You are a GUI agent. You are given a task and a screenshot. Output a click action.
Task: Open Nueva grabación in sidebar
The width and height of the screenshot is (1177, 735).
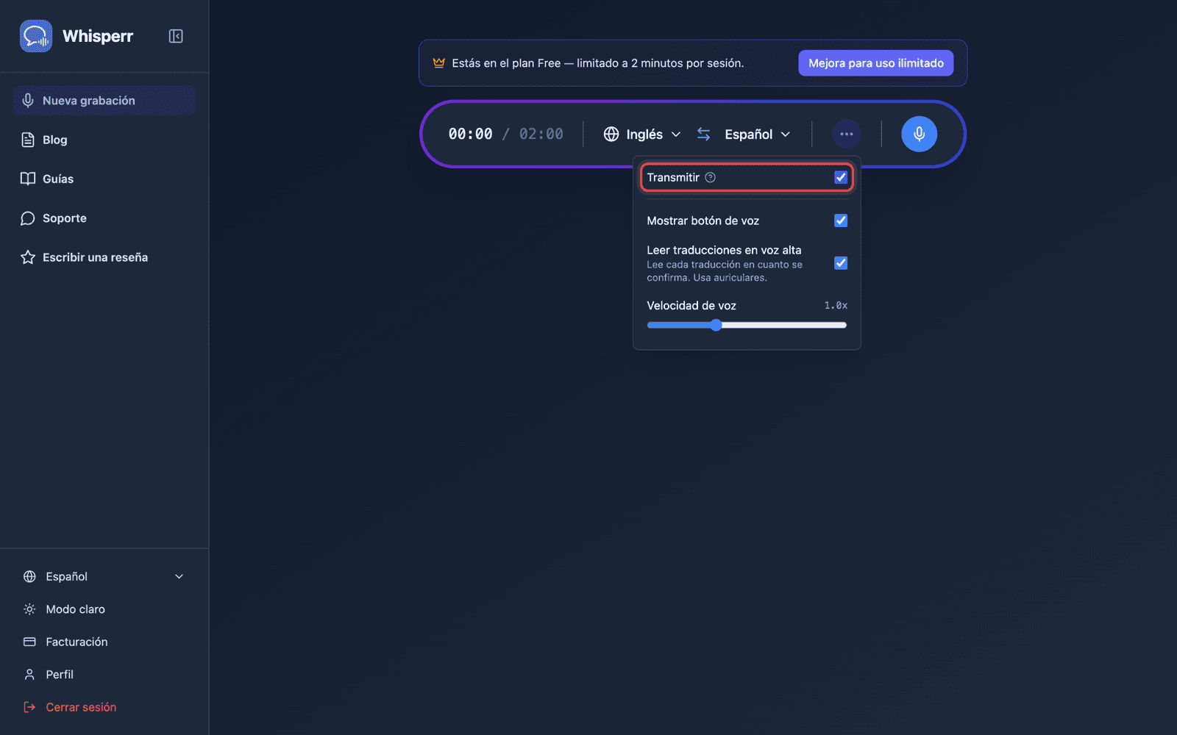click(104, 101)
